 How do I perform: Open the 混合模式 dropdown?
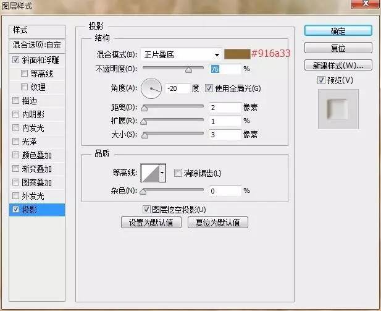pos(180,54)
